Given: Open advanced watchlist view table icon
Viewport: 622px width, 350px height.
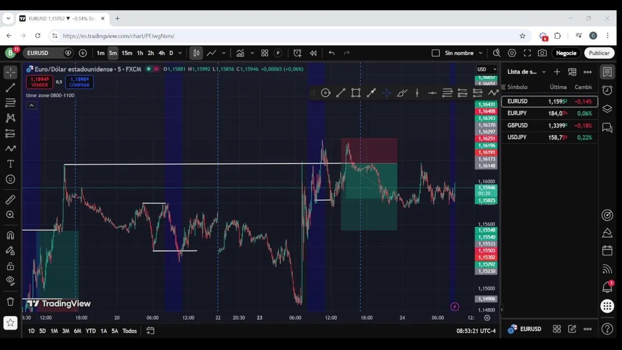Looking at the screenshot, I should pos(572,72).
